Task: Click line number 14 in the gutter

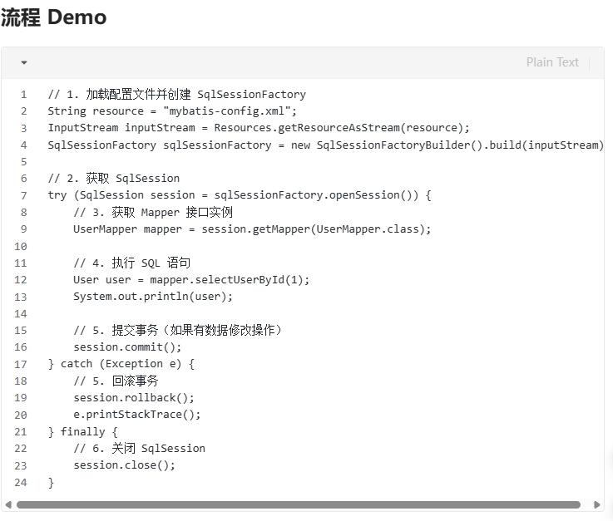Action: 21,314
